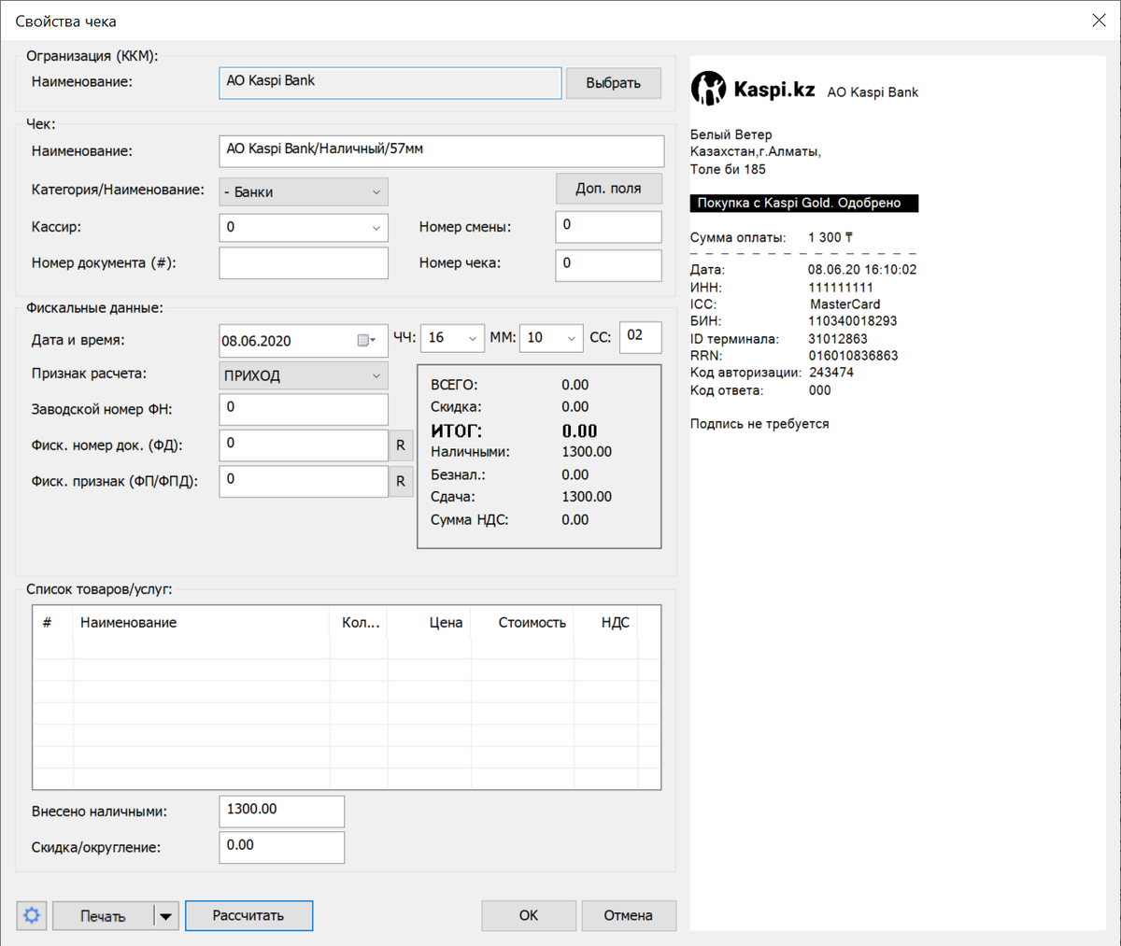The height and width of the screenshot is (946, 1121).
Task: Click the organization name field AO Kaspi Bank
Action: coord(390,82)
